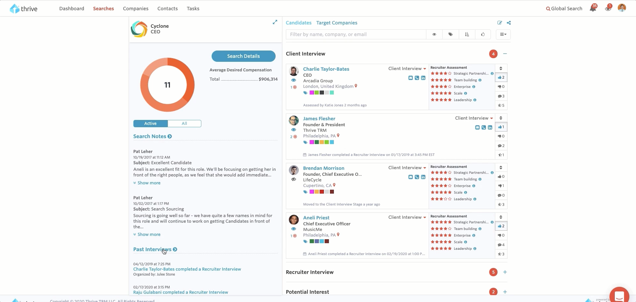
Task: Switch to the Target Companies tab
Action: coord(337,23)
